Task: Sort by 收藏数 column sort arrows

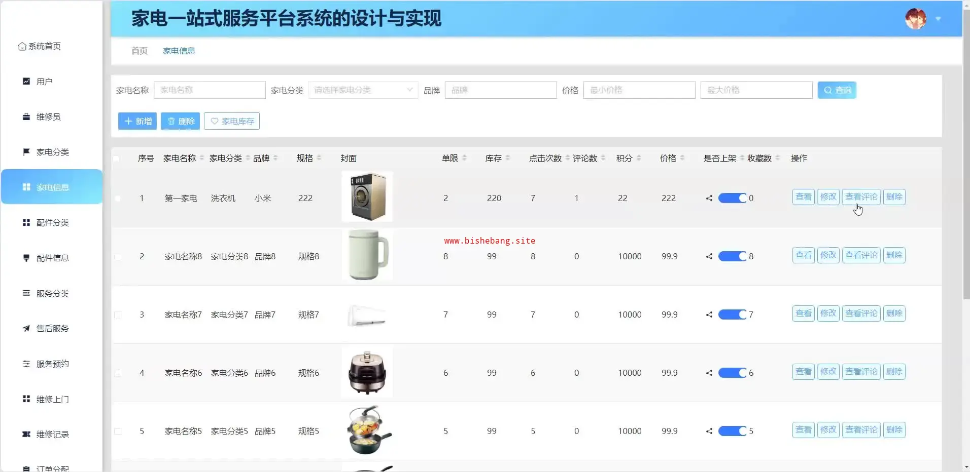Action: [777, 158]
